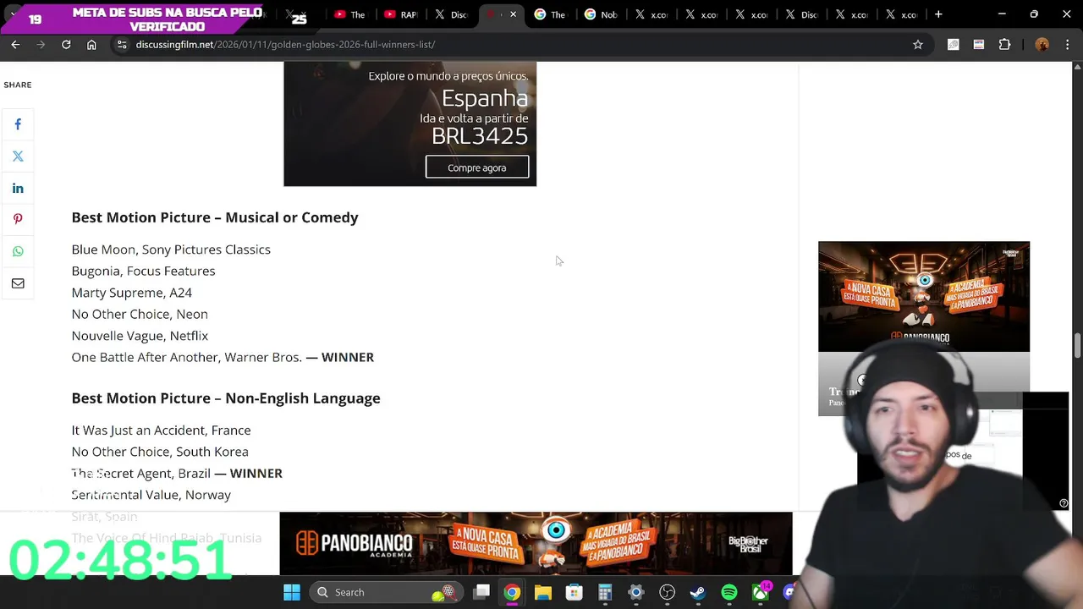The width and height of the screenshot is (1083, 609).
Task: Click heading 'Best Motion Picture – Musical or Comedy'
Action: [x=215, y=217]
